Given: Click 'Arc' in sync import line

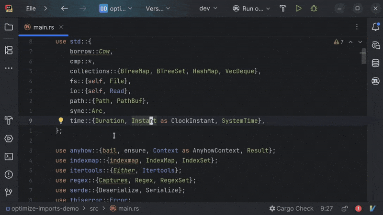Looking at the screenshot, I should [x=97, y=111].
